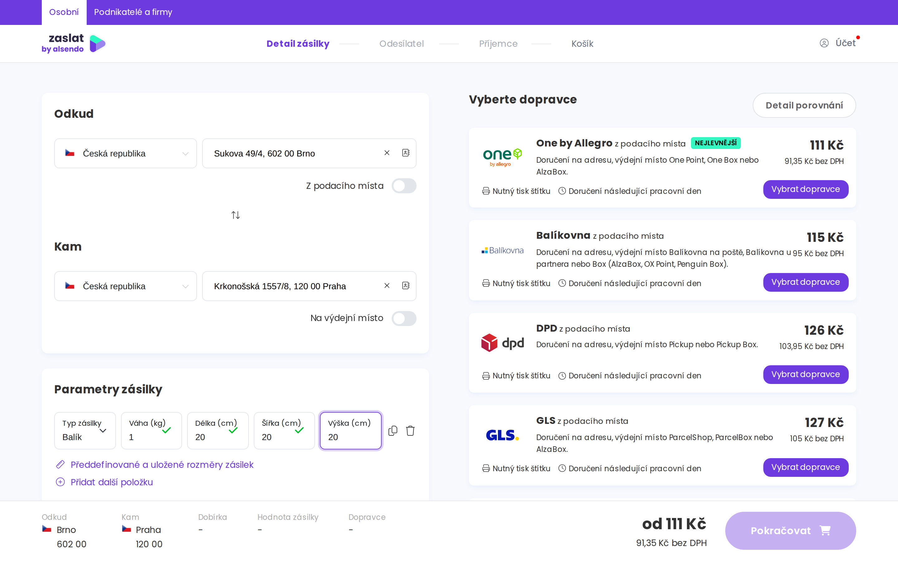Image resolution: width=898 pixels, height=561 pixels.
Task: Switch to Podnikatelé a firmy tab
Action: coord(133,12)
